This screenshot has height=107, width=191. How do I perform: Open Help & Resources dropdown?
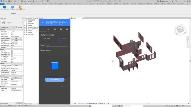point(21,8)
